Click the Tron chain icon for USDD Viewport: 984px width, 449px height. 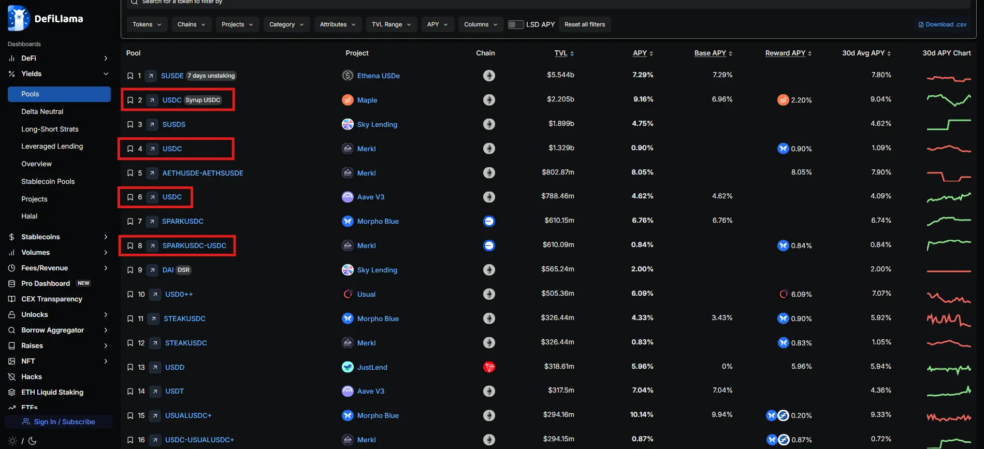click(489, 367)
